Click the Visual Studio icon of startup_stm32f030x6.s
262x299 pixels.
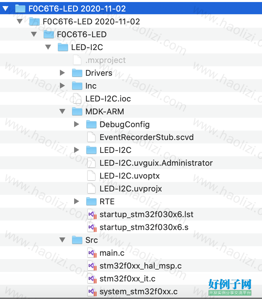92,227
